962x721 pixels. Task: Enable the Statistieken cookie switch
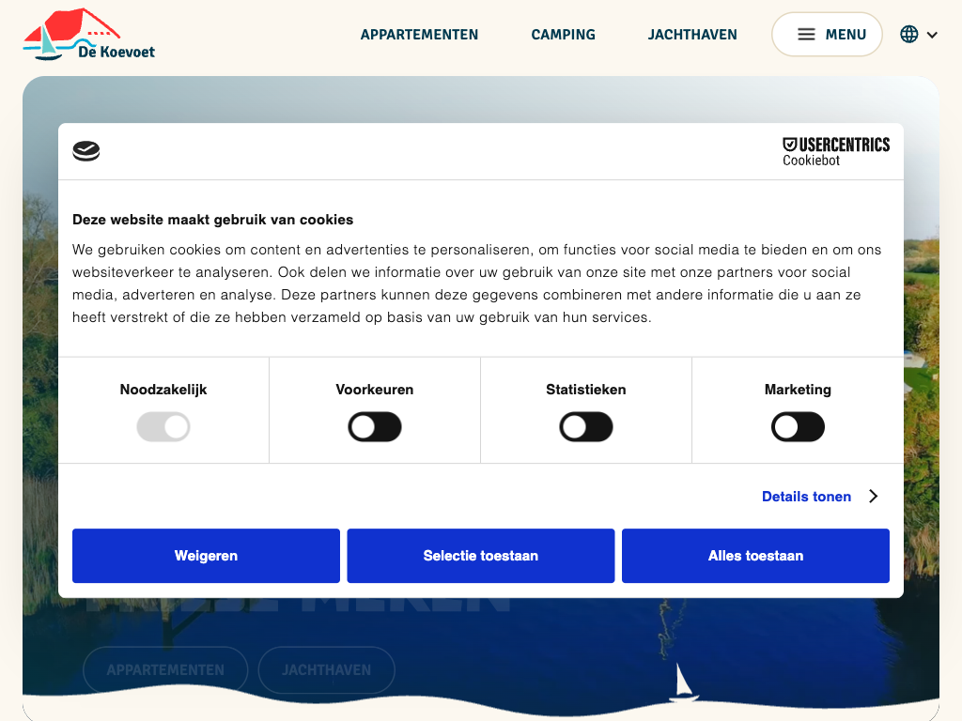tap(586, 427)
